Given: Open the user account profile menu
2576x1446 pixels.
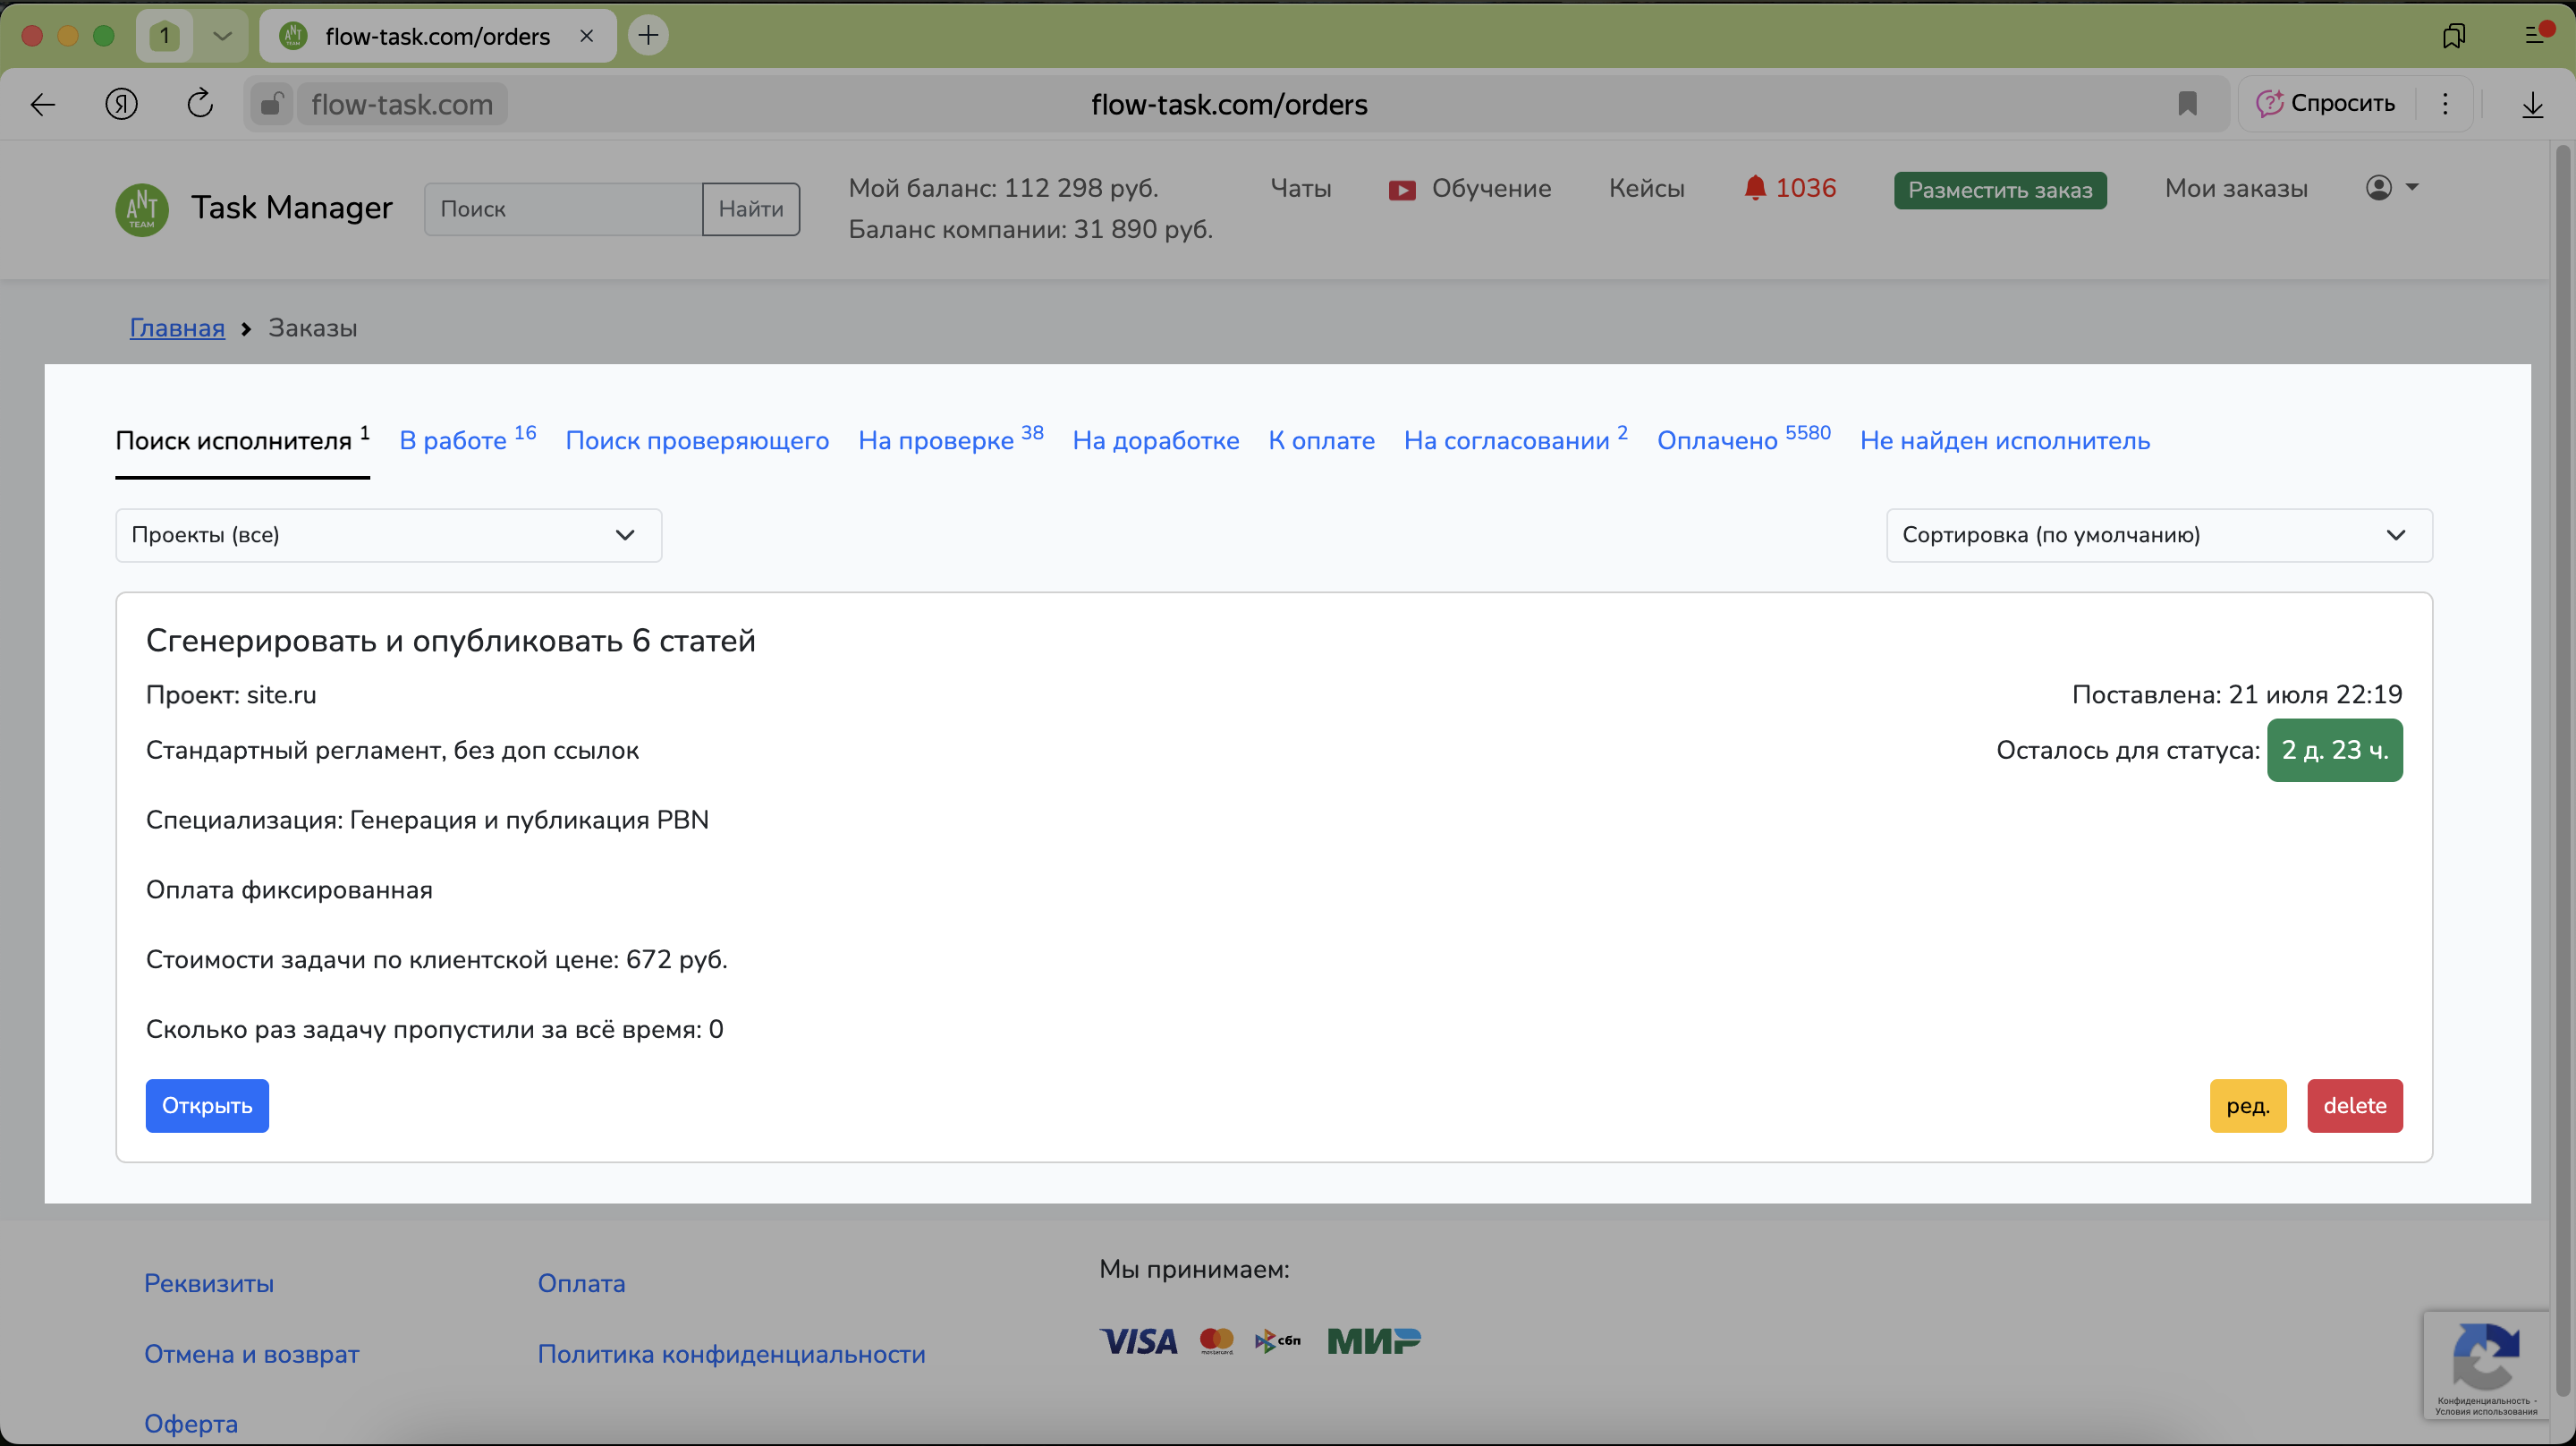Looking at the screenshot, I should (2391, 187).
